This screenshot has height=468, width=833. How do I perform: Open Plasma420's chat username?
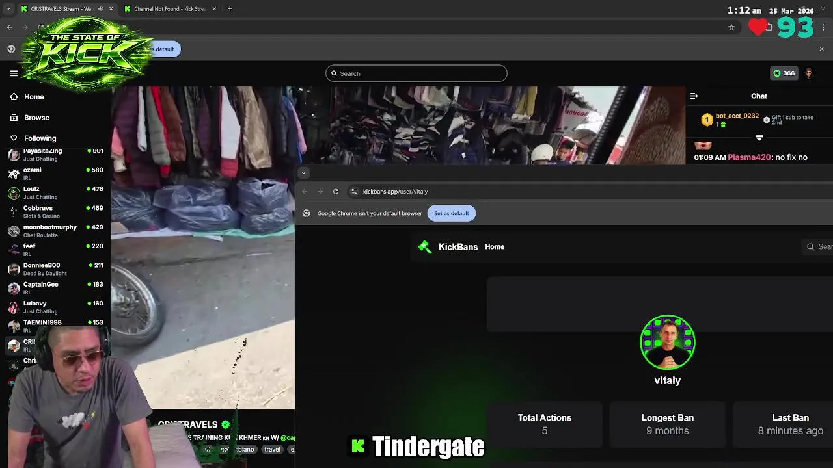click(750, 157)
